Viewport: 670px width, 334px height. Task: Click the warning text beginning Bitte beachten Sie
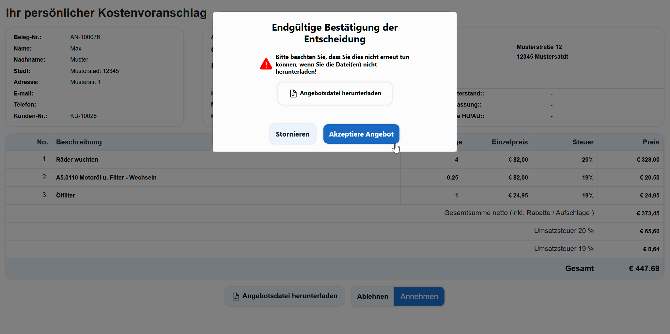pos(342,64)
